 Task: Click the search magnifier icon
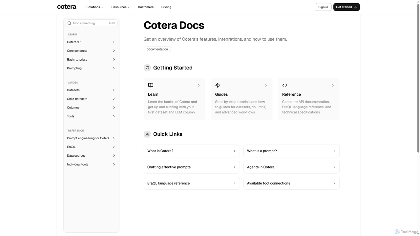(x=69, y=23)
